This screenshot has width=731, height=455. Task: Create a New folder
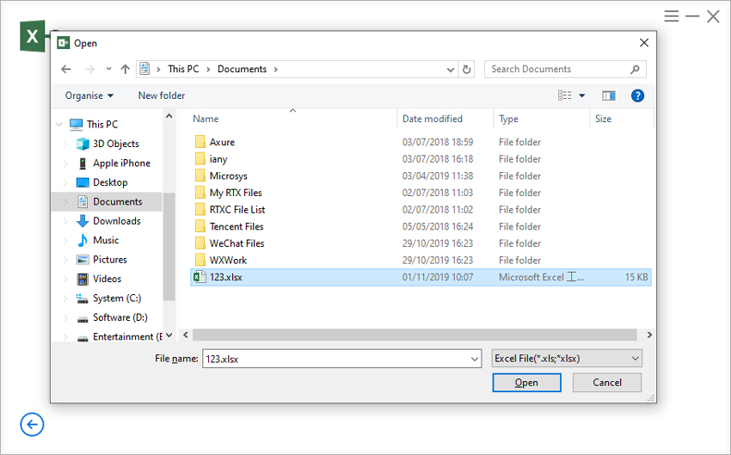[162, 95]
